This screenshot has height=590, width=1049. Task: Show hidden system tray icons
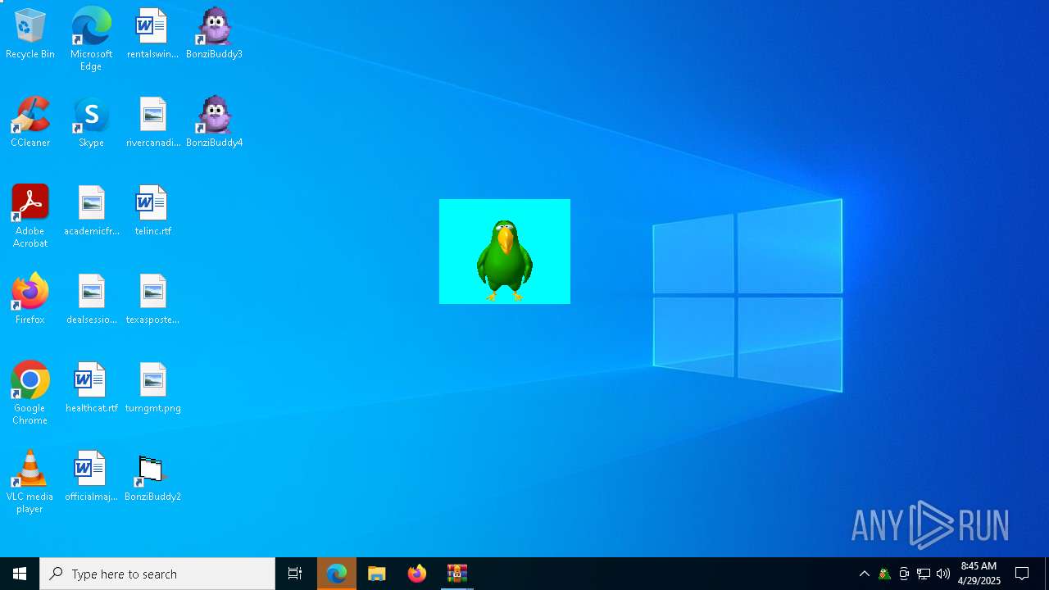865,574
